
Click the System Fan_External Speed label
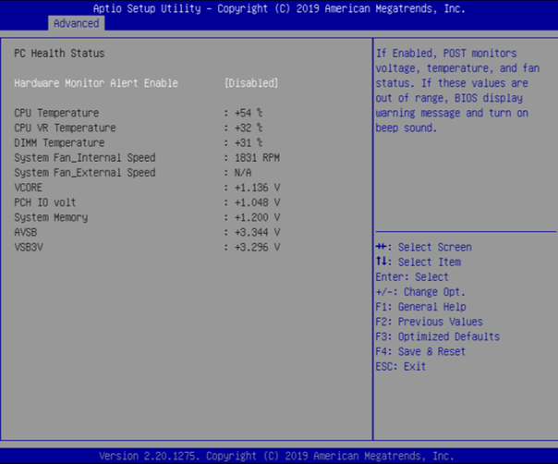84,173
